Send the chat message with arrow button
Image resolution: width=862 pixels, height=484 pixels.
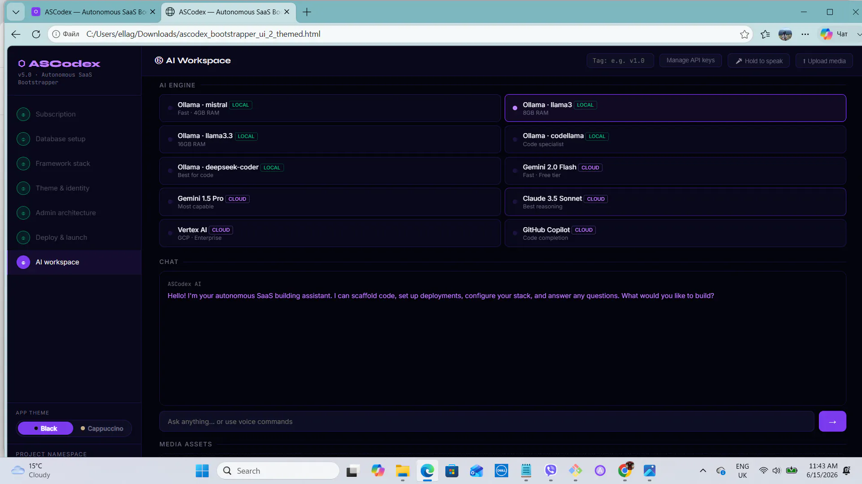[x=832, y=422]
